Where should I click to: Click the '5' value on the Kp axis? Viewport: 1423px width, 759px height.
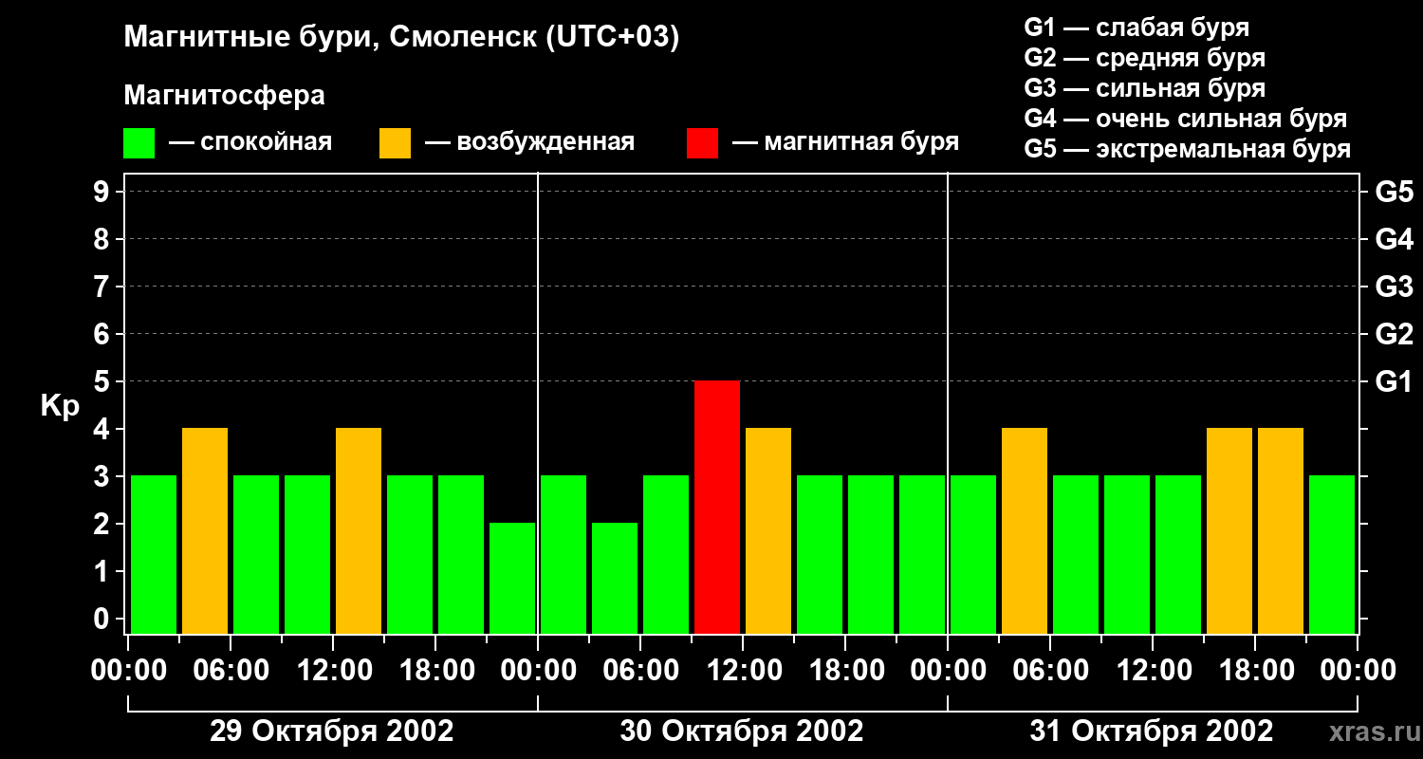[x=103, y=381]
